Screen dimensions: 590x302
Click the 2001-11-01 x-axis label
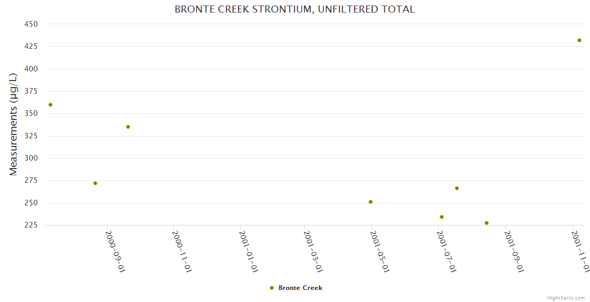581,251
